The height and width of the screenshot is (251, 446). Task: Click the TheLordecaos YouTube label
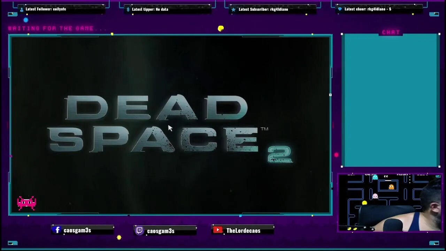click(x=243, y=230)
